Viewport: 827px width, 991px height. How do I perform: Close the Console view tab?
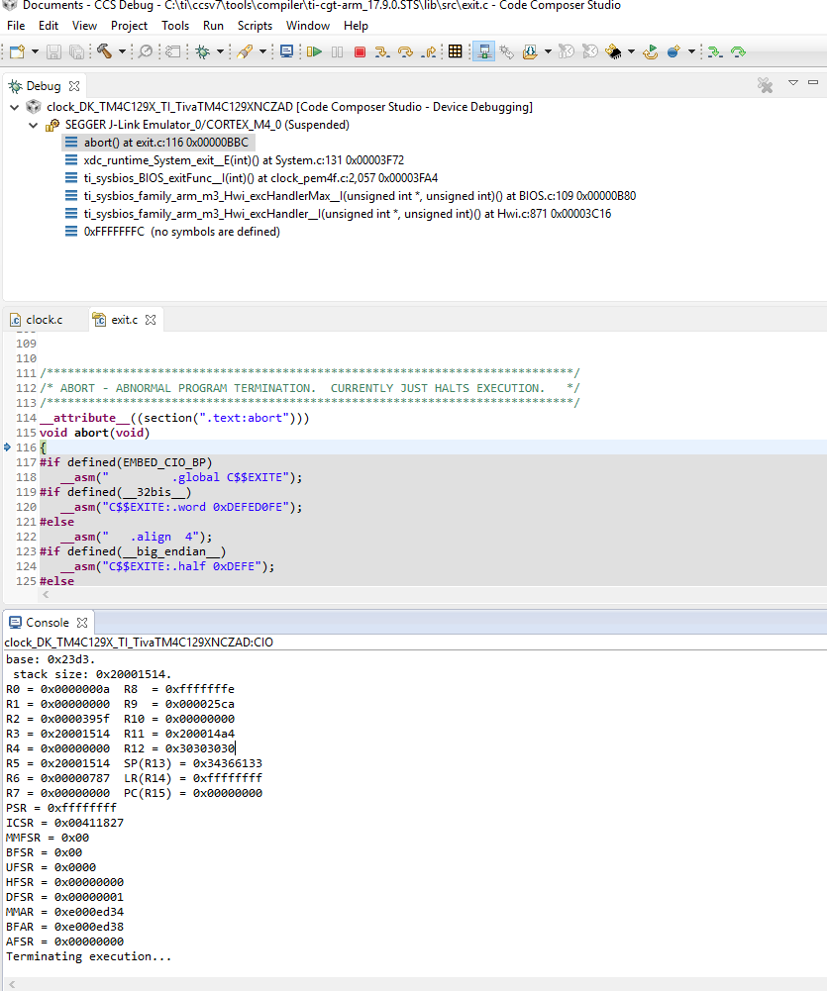pyautogui.click(x=82, y=623)
